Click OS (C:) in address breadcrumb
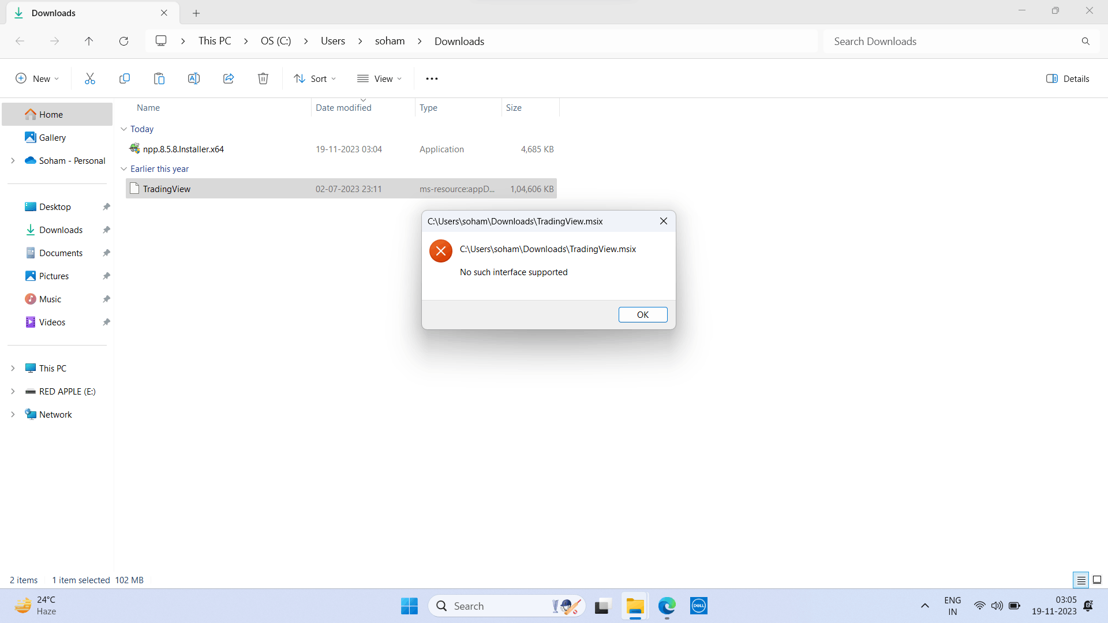Viewport: 1108px width, 623px height. pos(276,41)
